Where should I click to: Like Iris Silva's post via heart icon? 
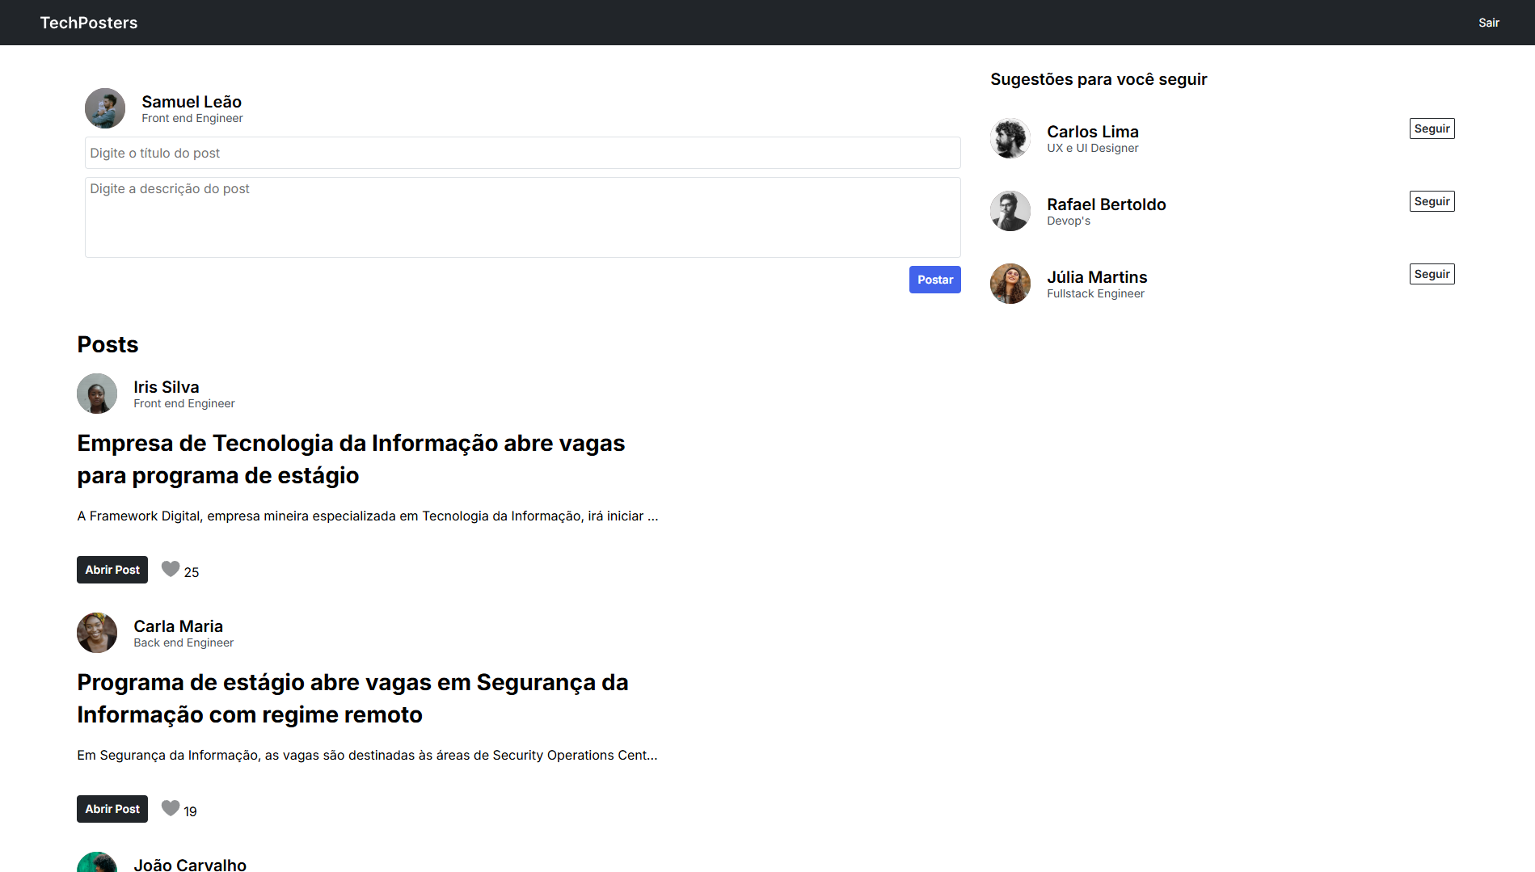[x=170, y=568]
